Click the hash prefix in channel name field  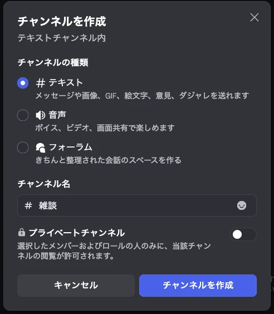click(28, 205)
